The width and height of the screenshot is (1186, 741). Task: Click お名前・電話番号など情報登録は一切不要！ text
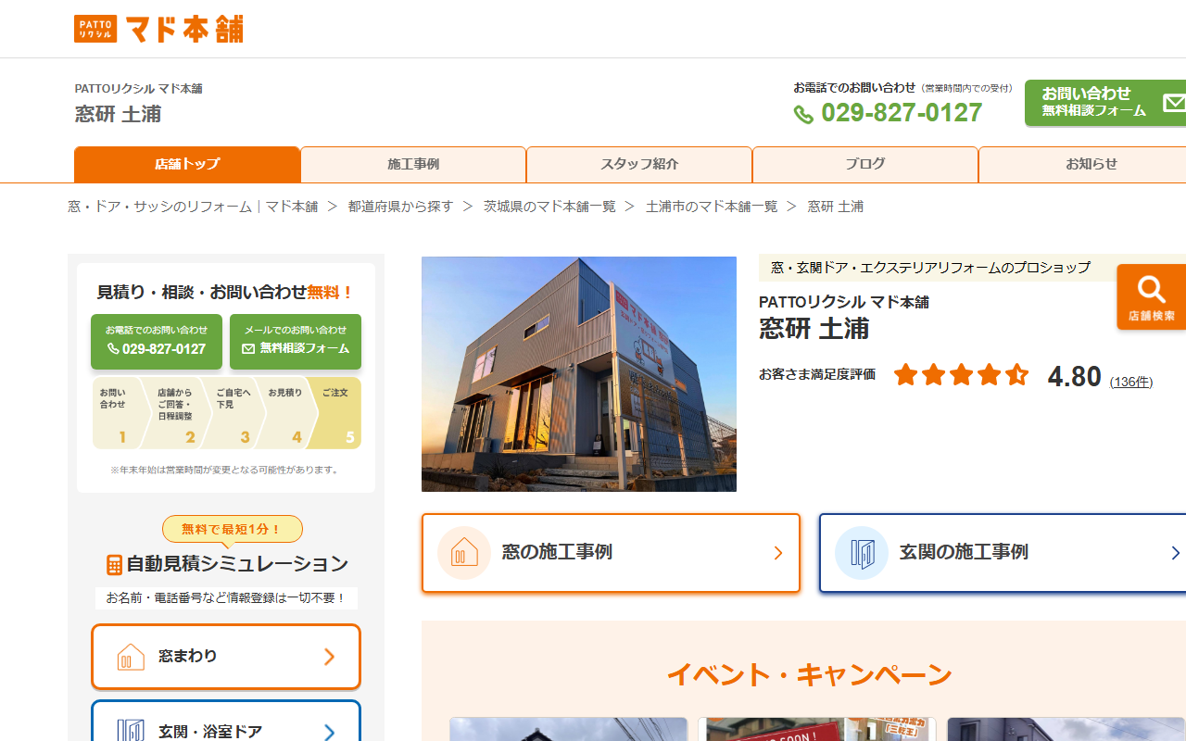(x=226, y=598)
